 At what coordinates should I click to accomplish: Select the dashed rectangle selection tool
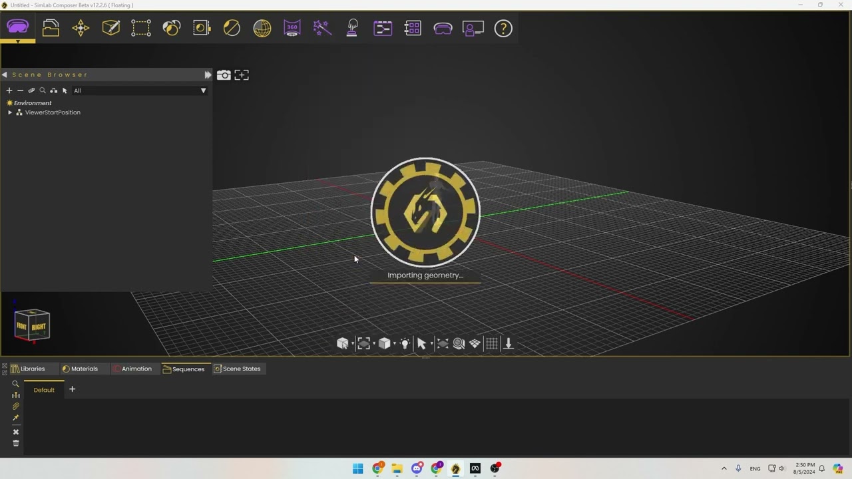(x=141, y=28)
